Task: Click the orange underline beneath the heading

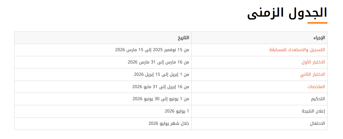Action: pos(317,23)
